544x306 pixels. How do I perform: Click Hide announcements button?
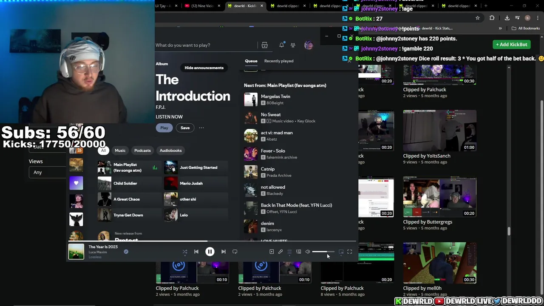(x=204, y=68)
